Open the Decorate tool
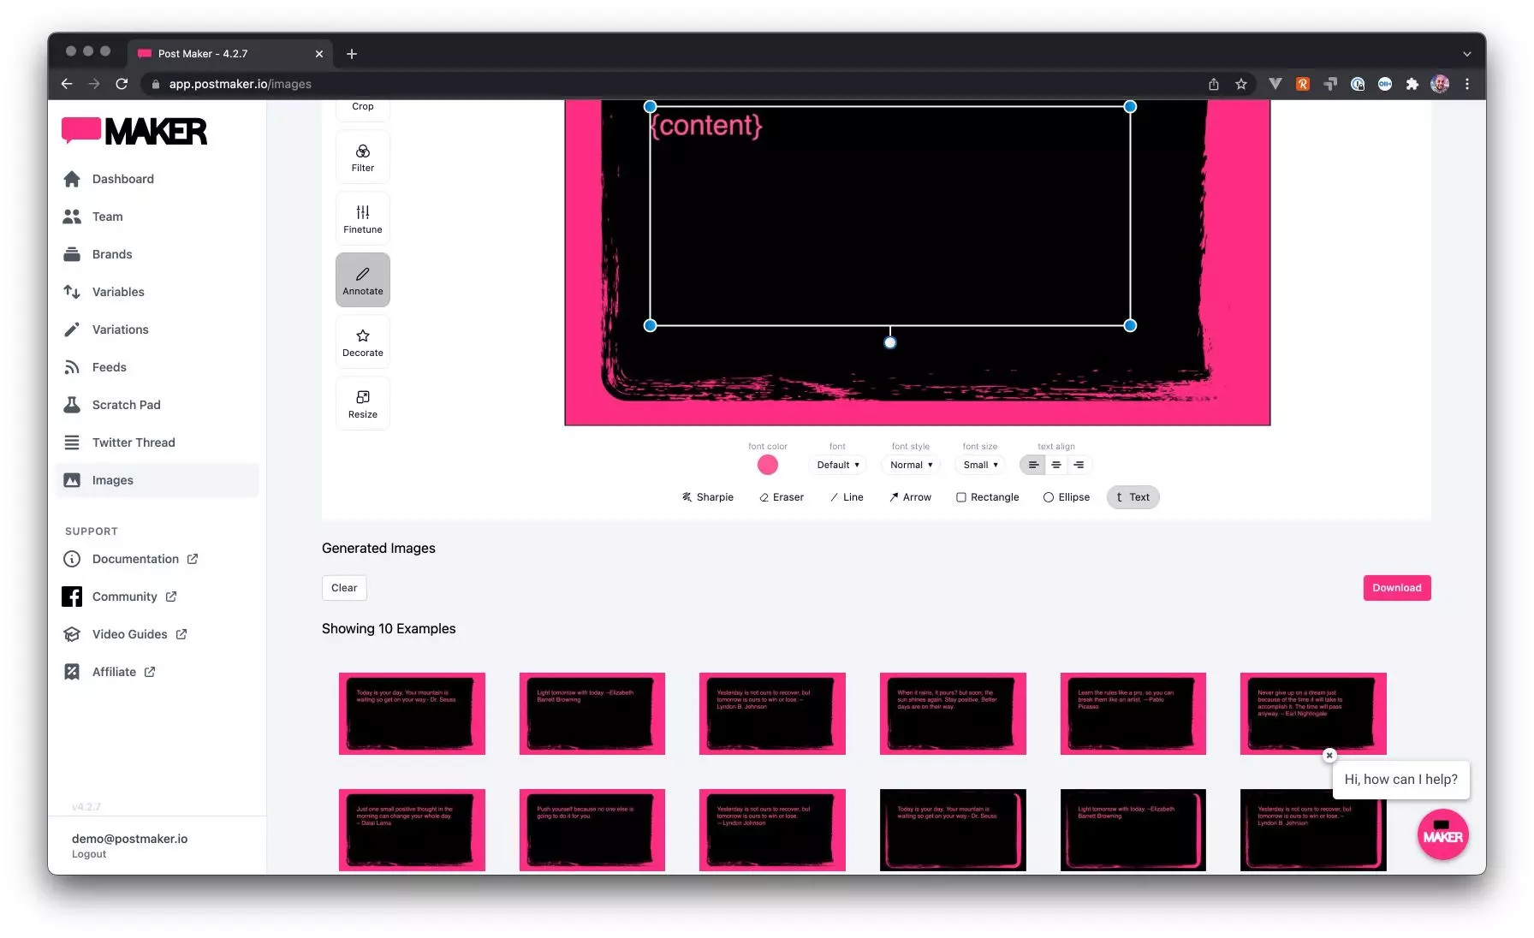 pos(362,341)
